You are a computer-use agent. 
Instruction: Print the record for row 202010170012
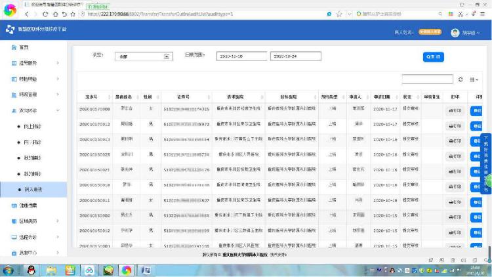coord(455,126)
